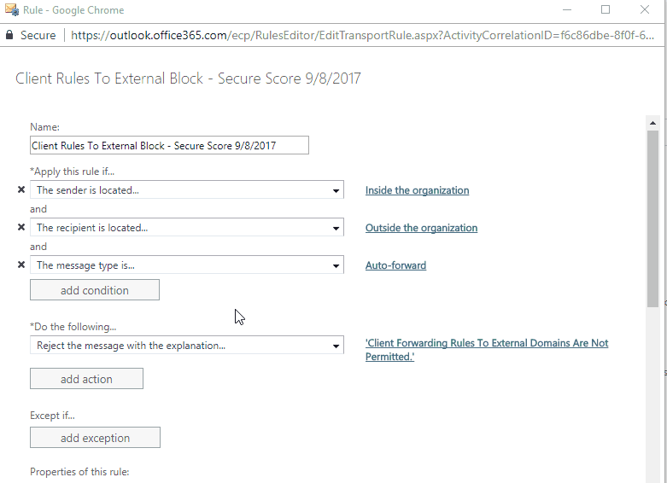
Task: Open 'Reject the message with the explanation' dropdown
Action: coord(187,346)
